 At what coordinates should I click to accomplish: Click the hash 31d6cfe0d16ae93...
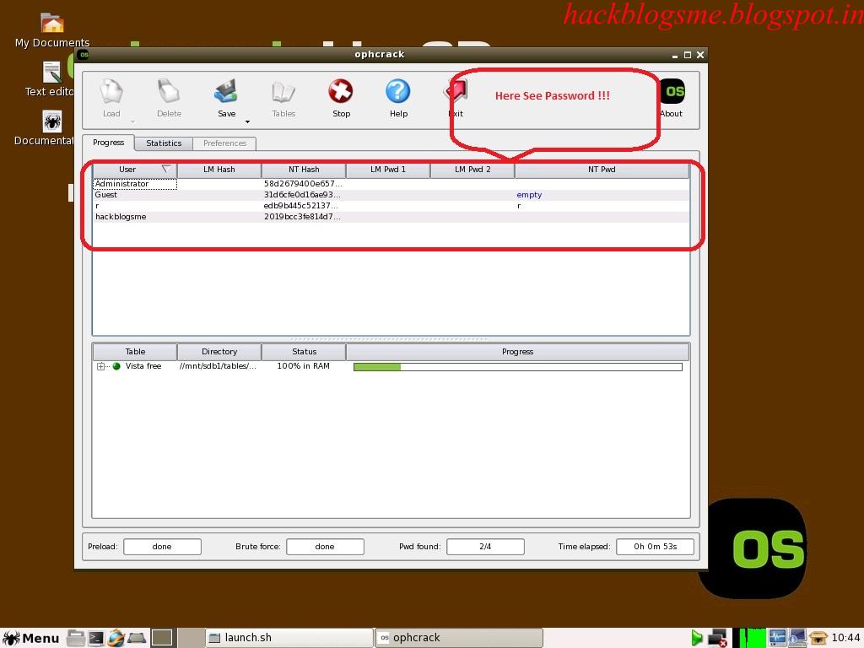point(302,195)
